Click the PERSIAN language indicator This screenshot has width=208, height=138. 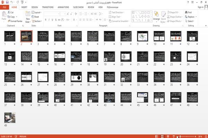(23, 136)
